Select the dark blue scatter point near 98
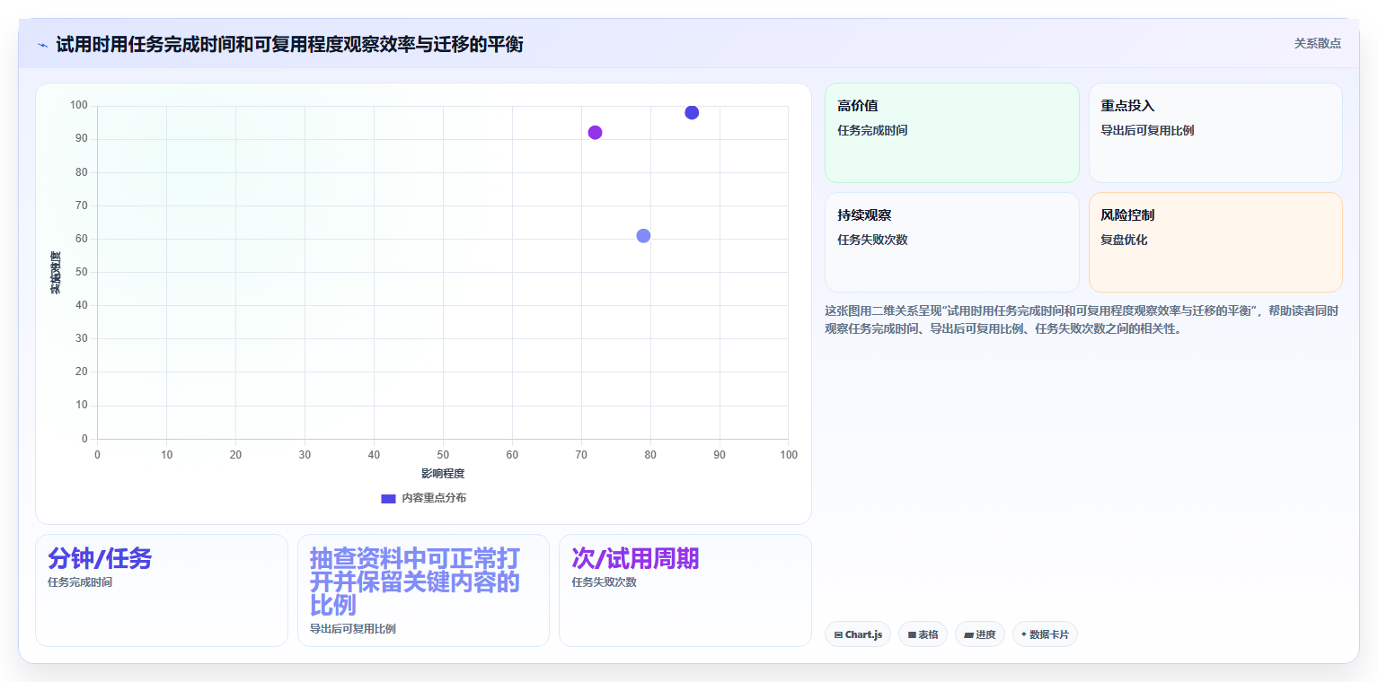This screenshot has width=1378, height=682. pyautogui.click(x=692, y=112)
